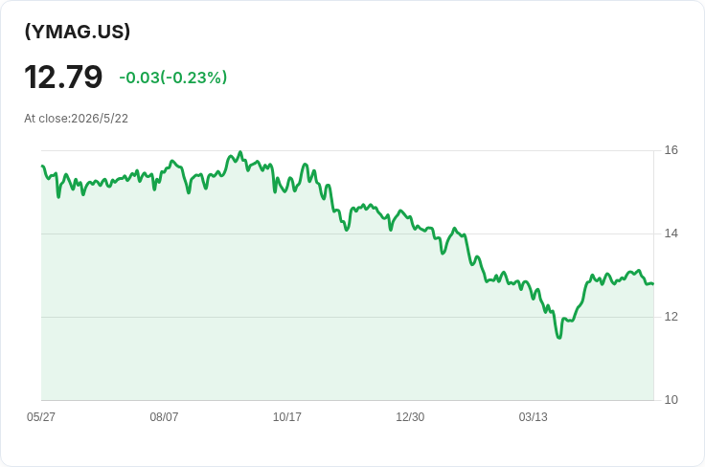Click the chart's highest peak near 16
The width and height of the screenshot is (705, 467).
coord(240,152)
